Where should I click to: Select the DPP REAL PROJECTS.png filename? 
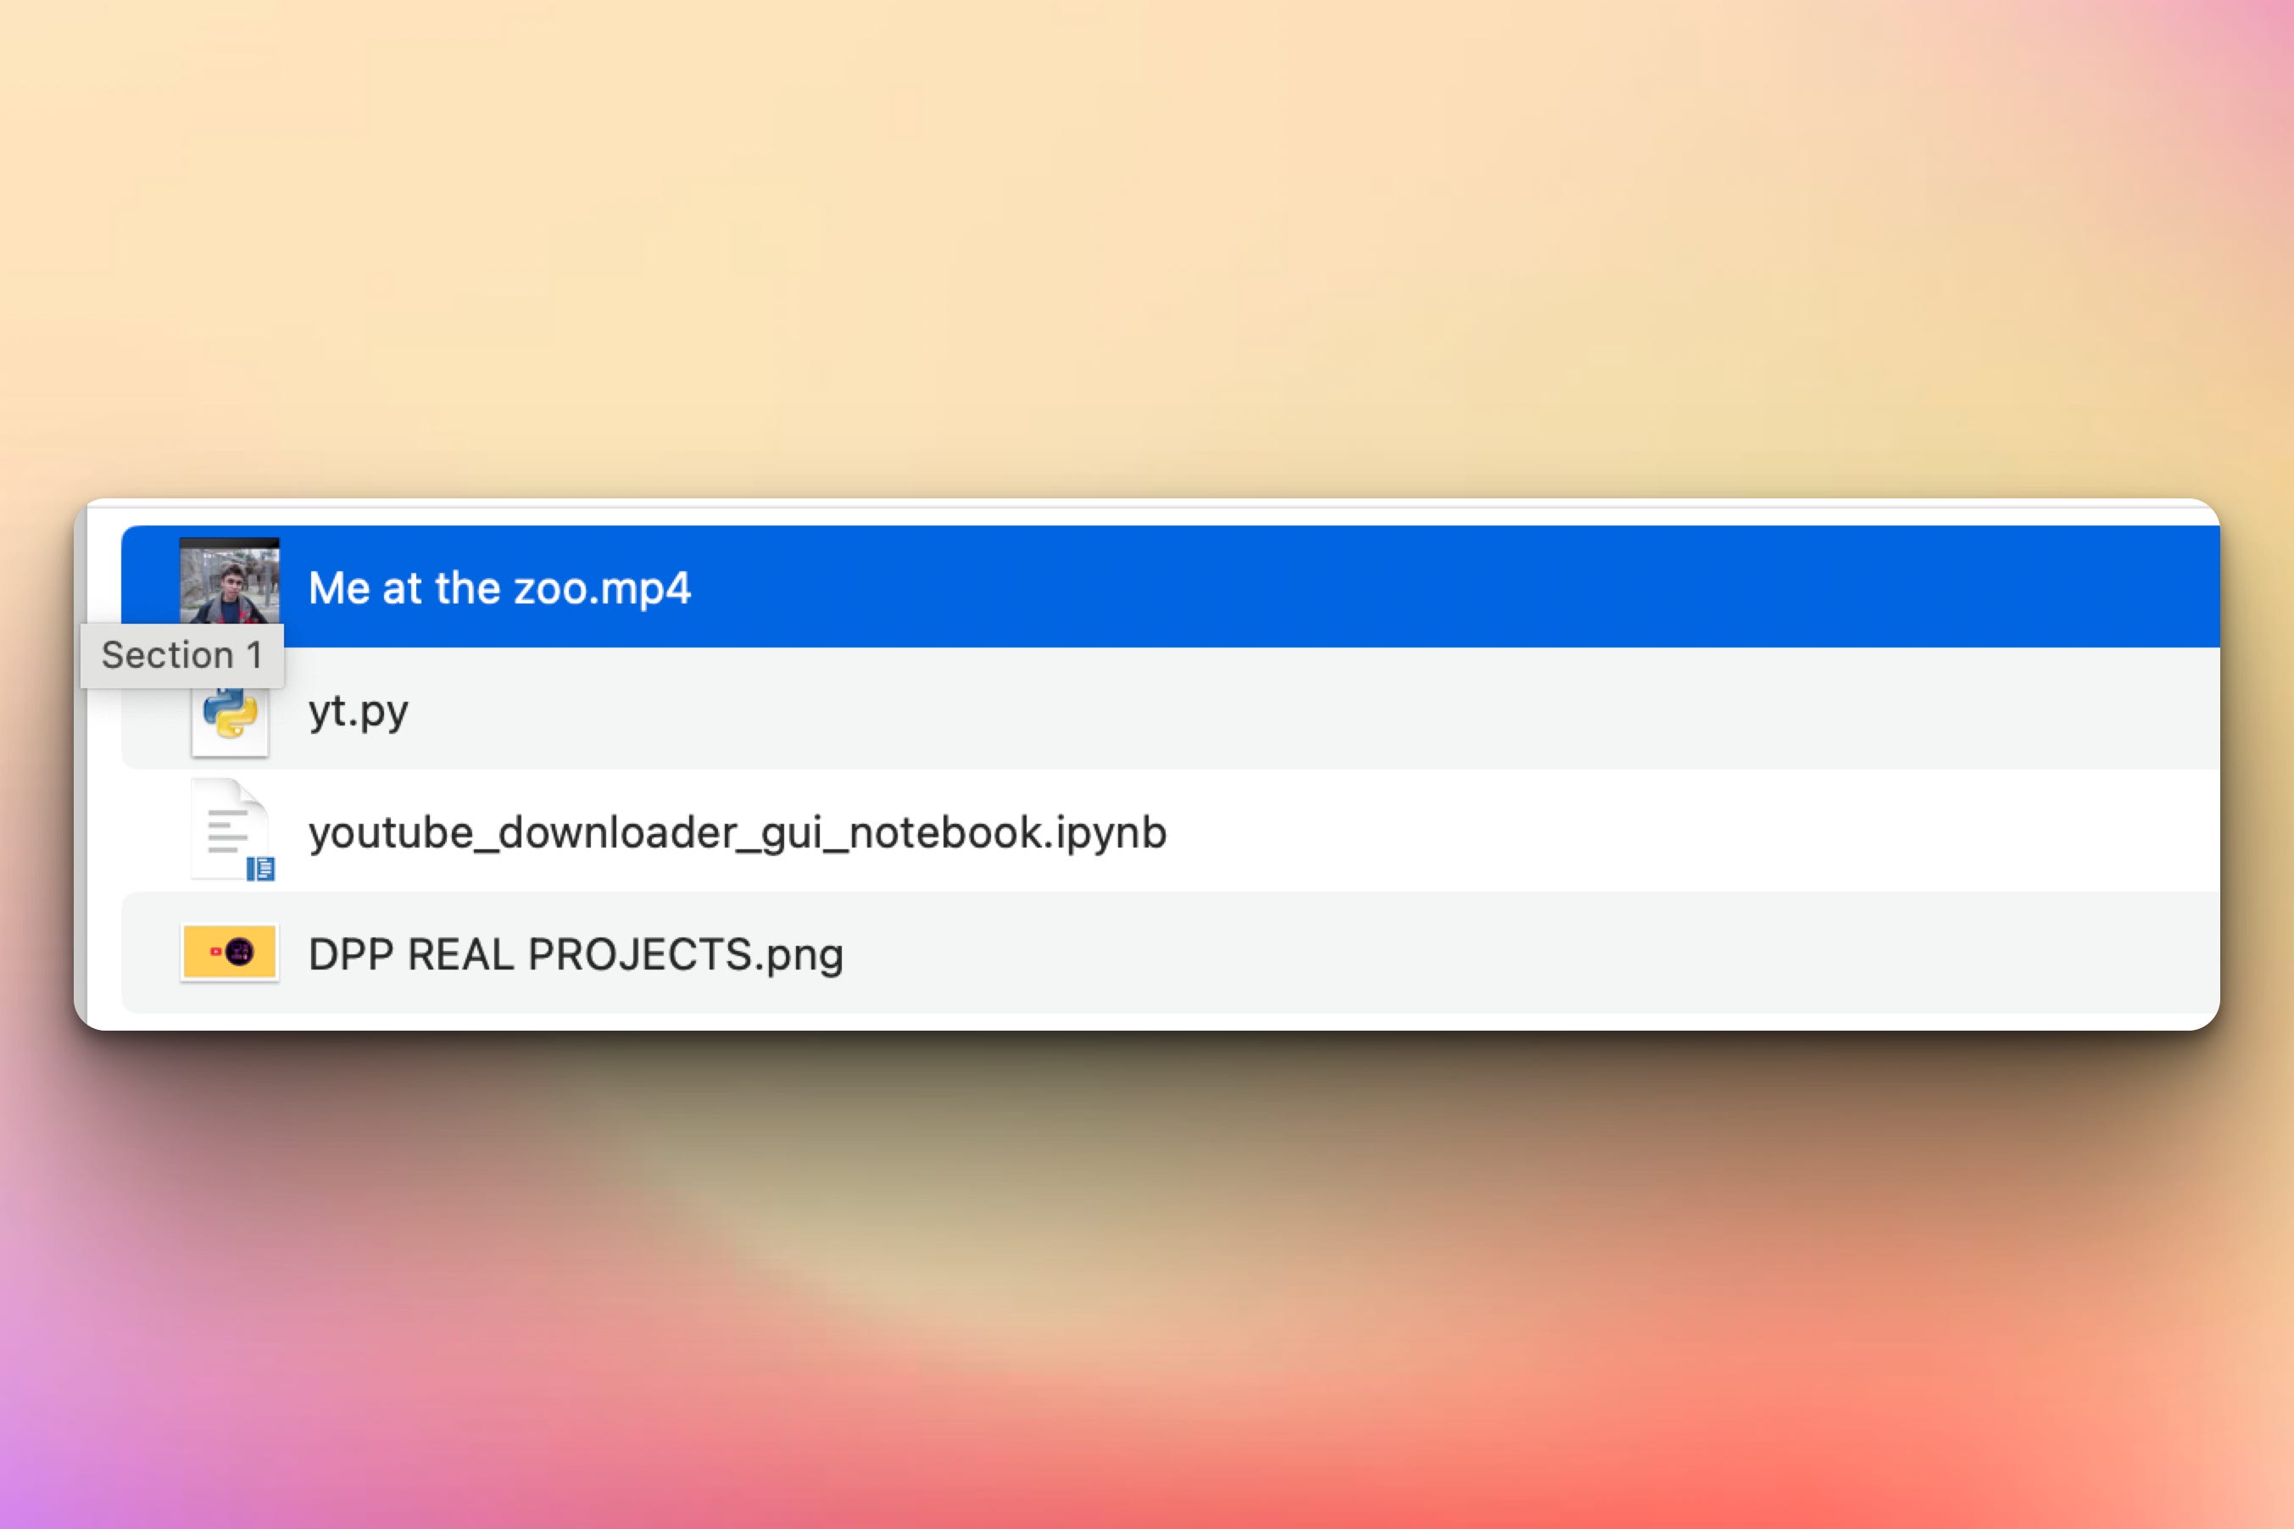coord(576,954)
